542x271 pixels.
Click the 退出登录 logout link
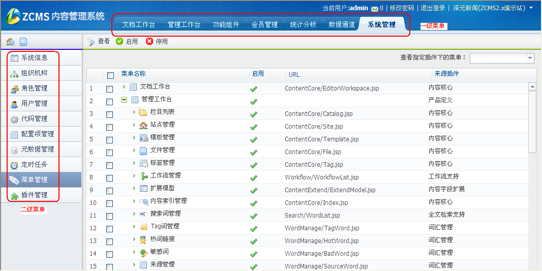433,8
